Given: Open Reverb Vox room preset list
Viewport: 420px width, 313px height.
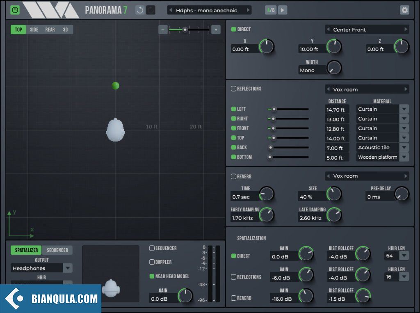Looking at the screenshot, I should (x=367, y=176).
